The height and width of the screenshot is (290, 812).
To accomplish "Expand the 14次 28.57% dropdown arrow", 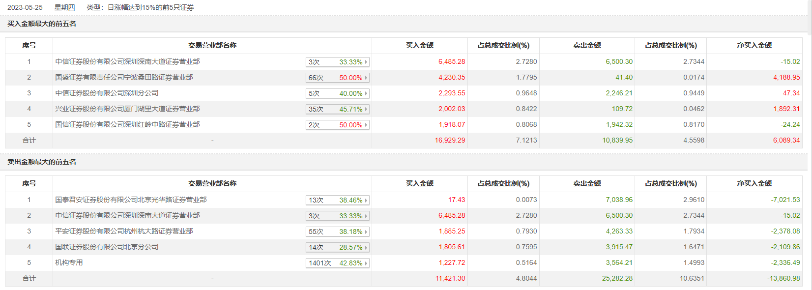I will click(366, 247).
